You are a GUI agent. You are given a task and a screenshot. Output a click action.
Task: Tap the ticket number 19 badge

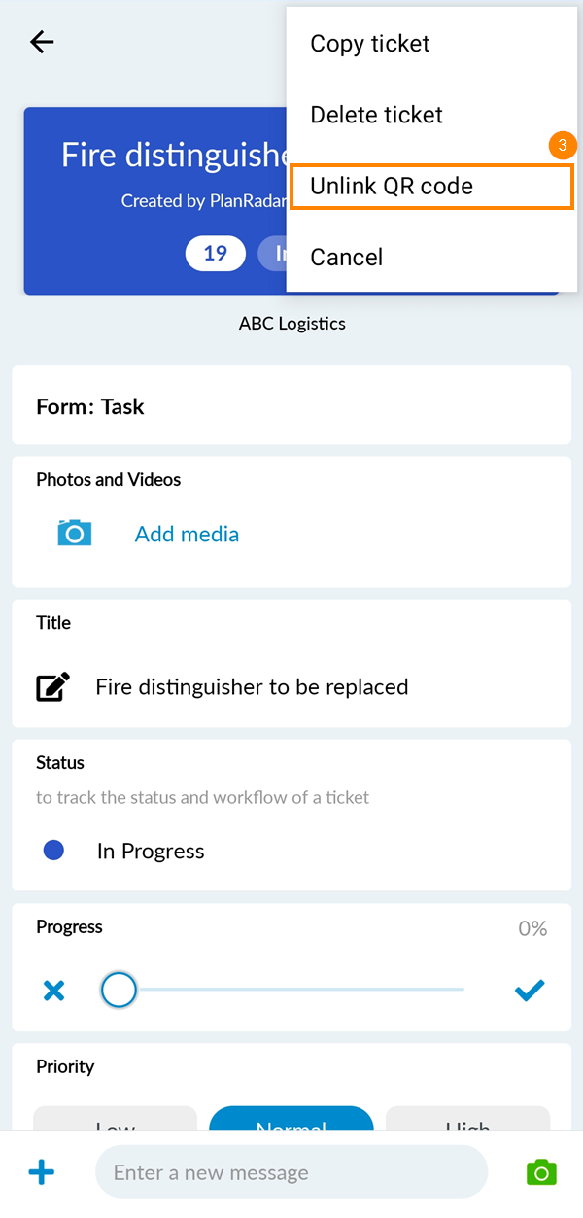click(215, 254)
